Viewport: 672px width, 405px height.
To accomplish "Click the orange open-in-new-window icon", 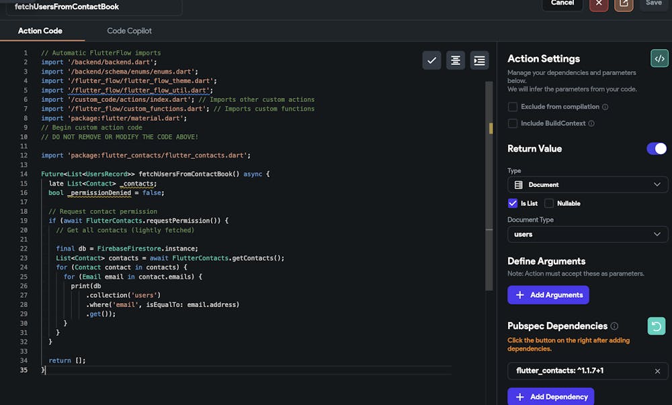I will (x=624, y=3).
